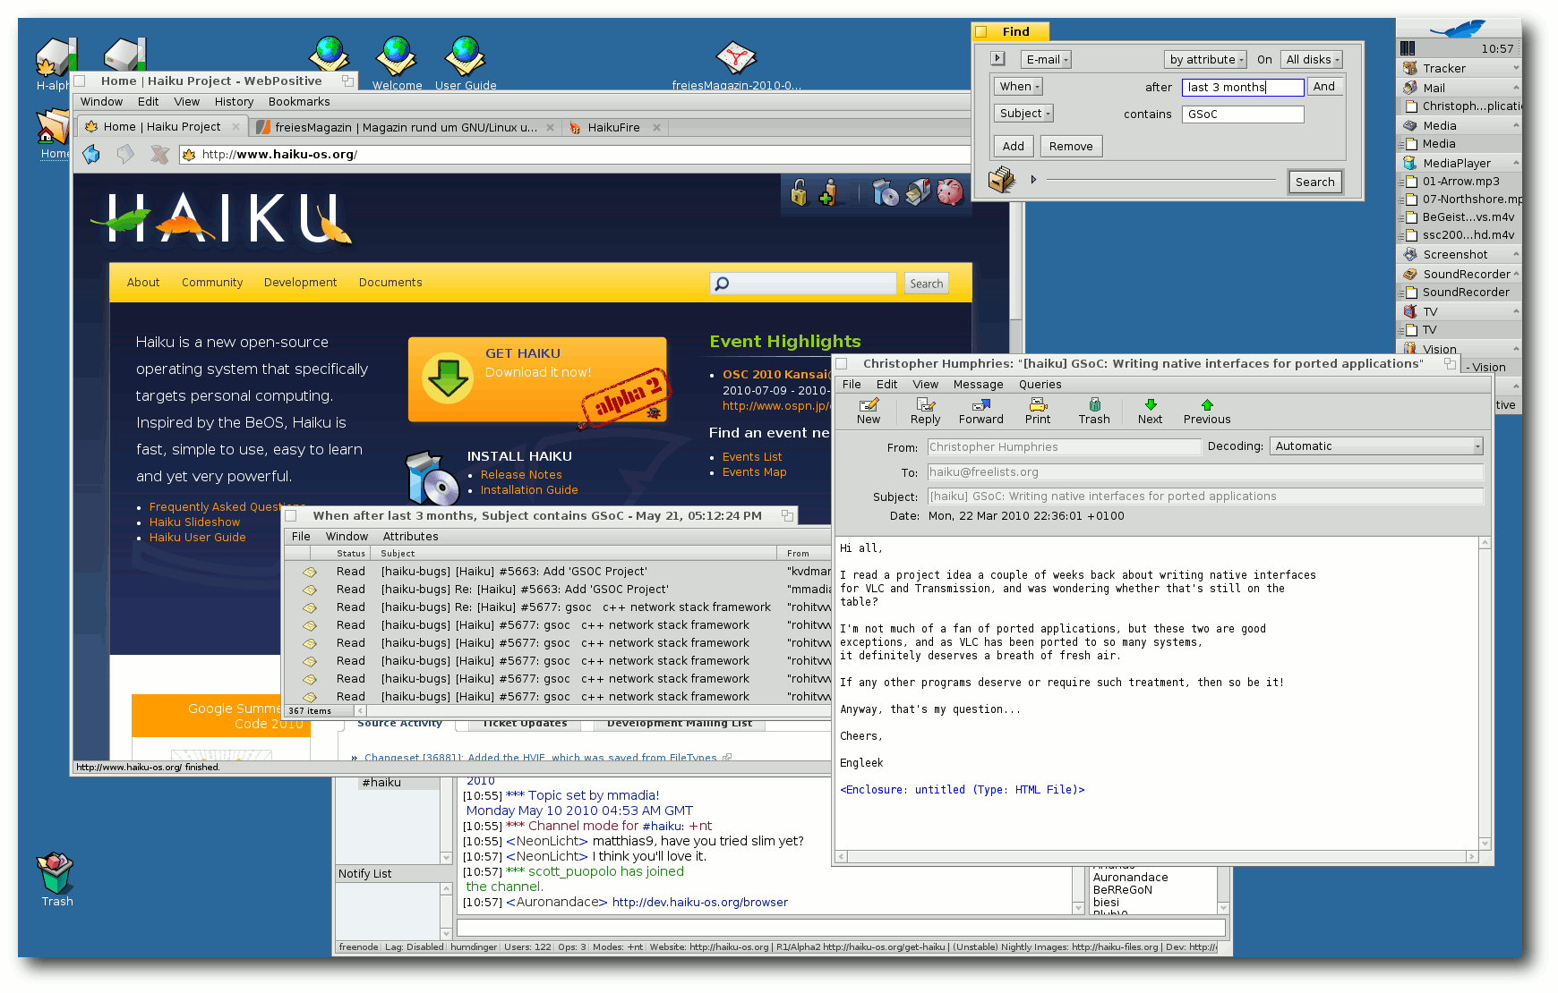Open the Trash on the desktop
1558x993 pixels.
coord(56,874)
